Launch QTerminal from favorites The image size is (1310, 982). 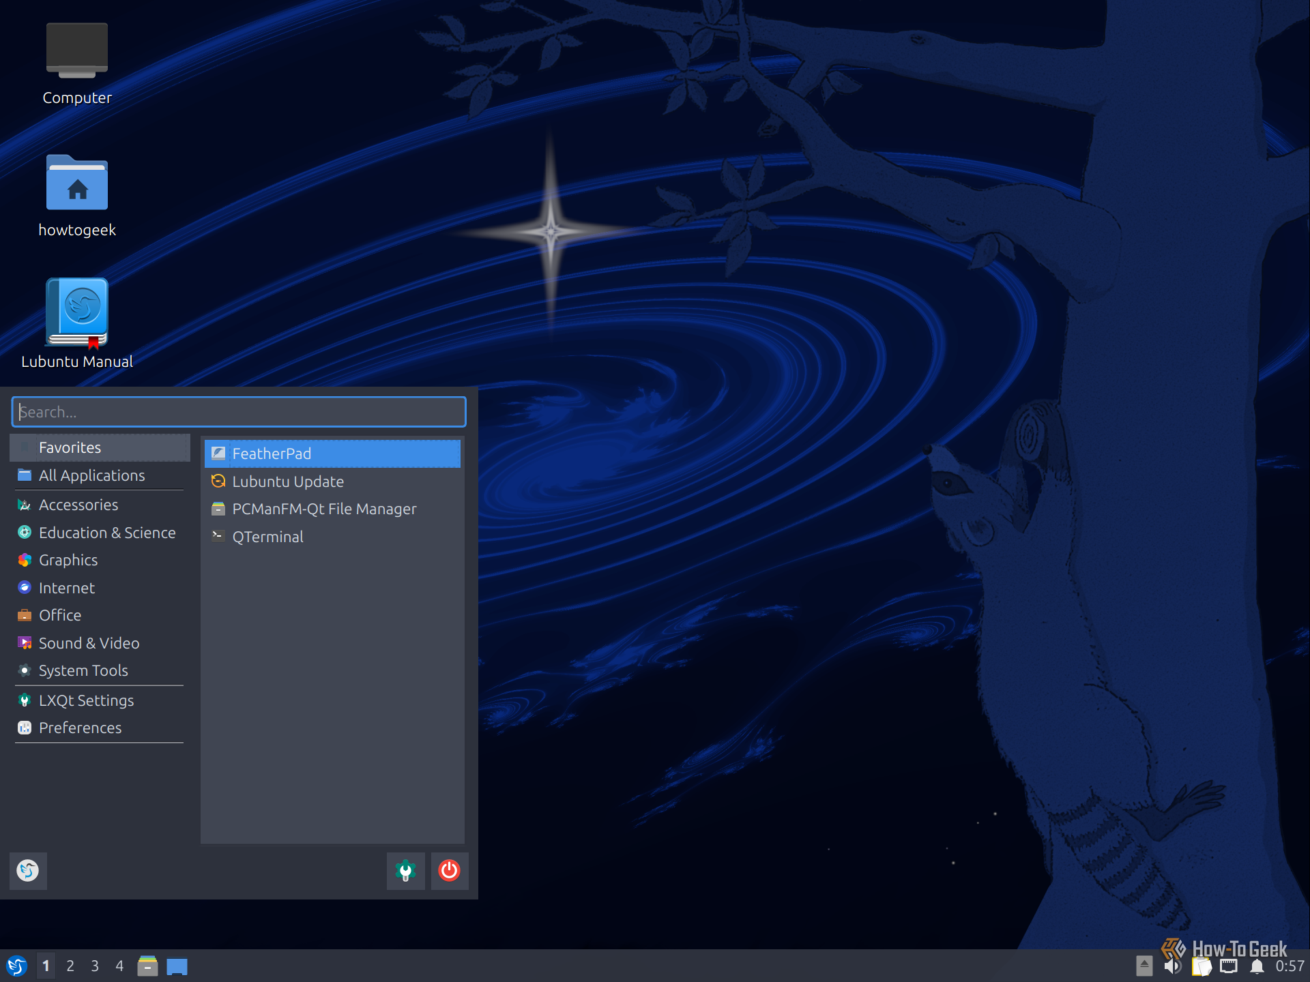tap(332, 537)
